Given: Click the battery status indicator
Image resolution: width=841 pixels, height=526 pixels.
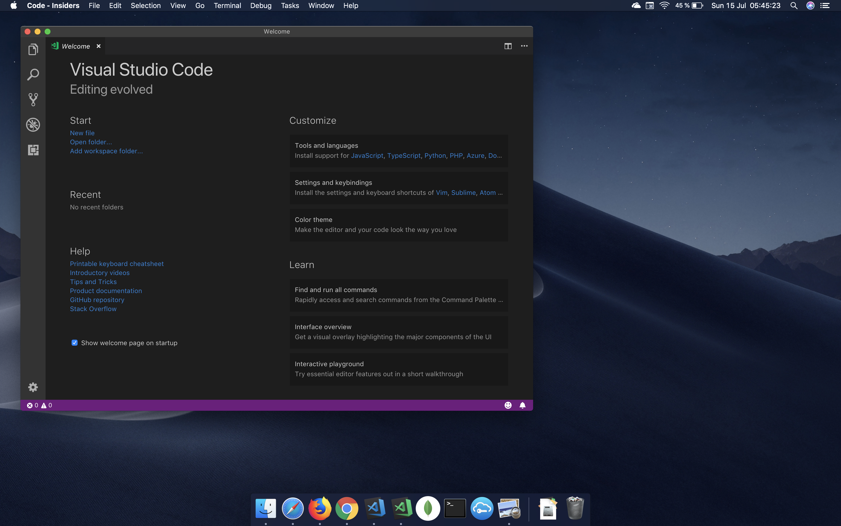Looking at the screenshot, I should pos(689,6).
